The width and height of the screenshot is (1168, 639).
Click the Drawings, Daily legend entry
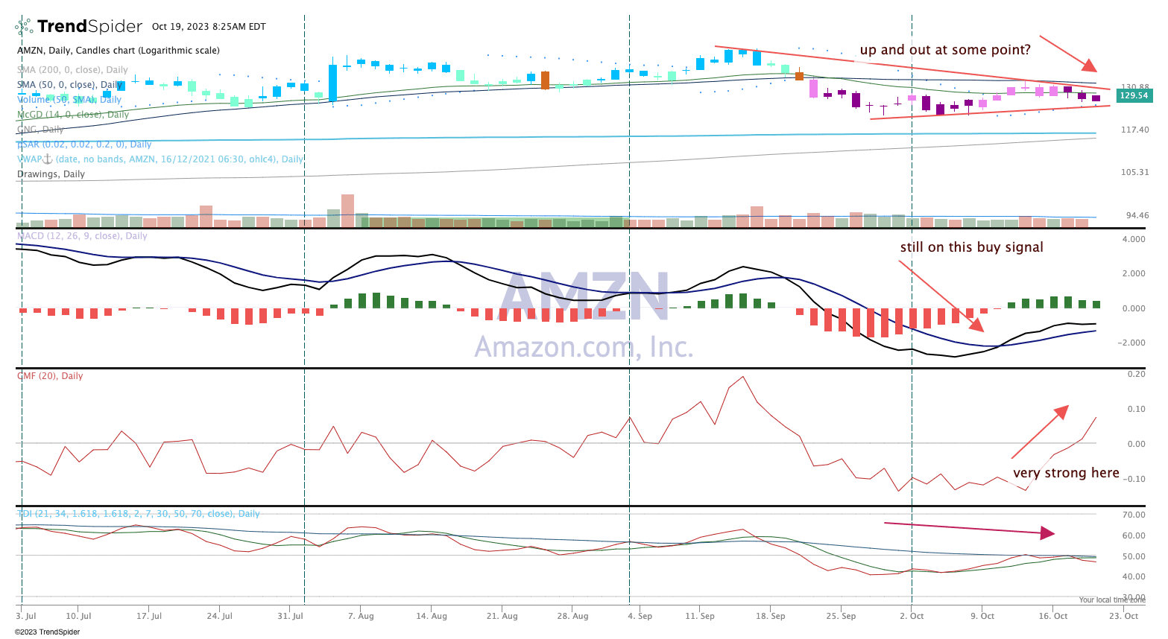coord(51,174)
